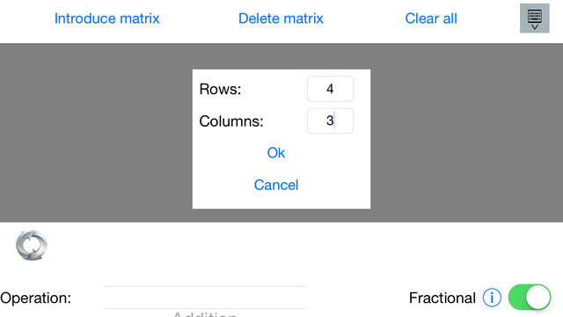Select Addition in the Operation picker
This screenshot has width=563, height=317.
point(205,314)
